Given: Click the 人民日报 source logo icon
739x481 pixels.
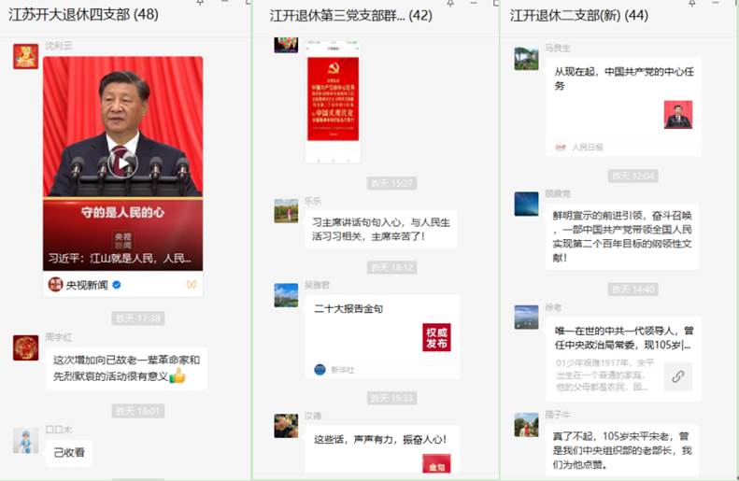Looking at the screenshot, I should click(x=561, y=148).
